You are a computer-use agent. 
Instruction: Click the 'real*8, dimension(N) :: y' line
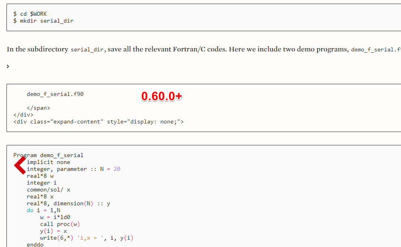coord(68,204)
